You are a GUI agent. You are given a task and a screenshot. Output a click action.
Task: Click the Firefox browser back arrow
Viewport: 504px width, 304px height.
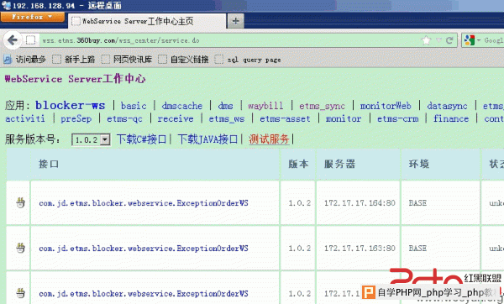tap(13, 40)
